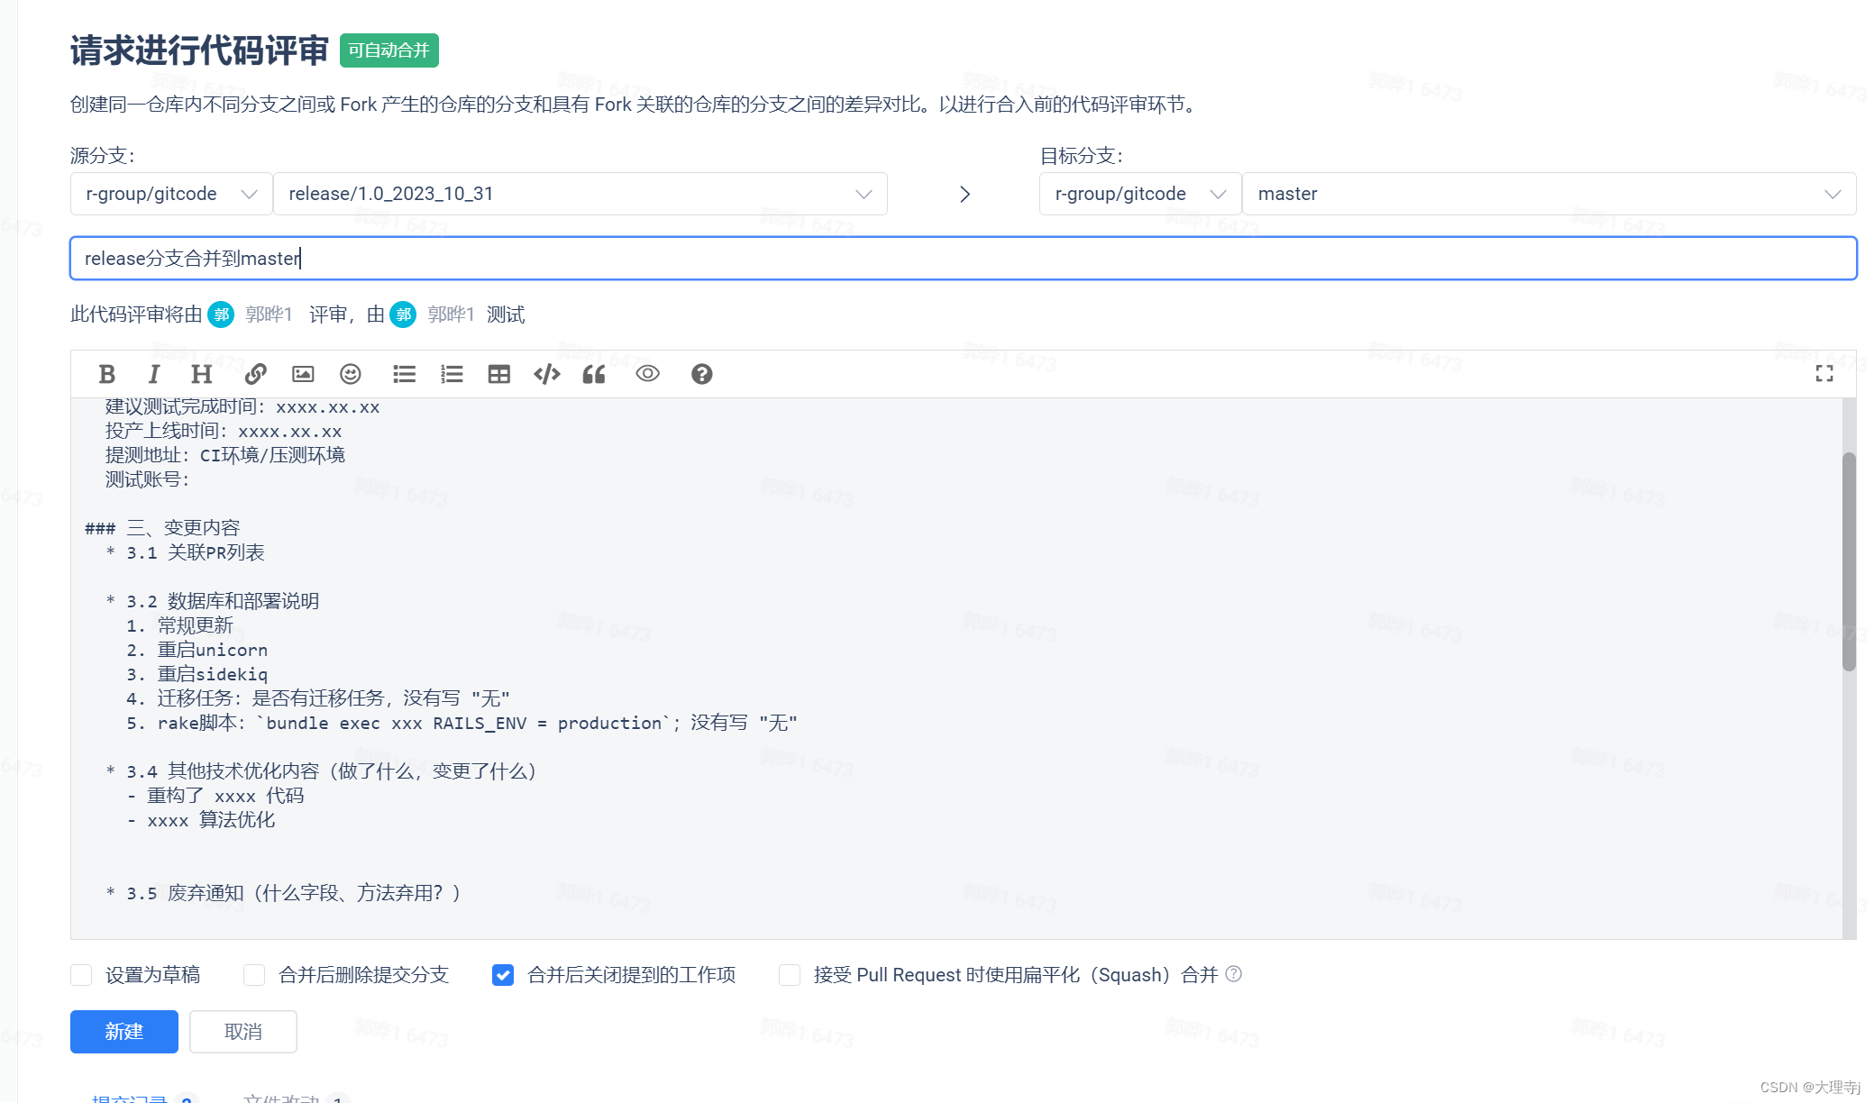Click tester name 郭晔1 before 测试

tap(451, 314)
